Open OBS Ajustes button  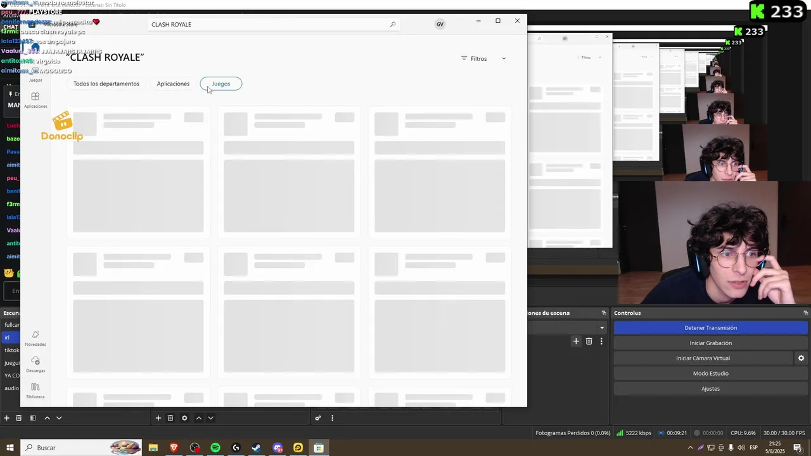(x=710, y=389)
